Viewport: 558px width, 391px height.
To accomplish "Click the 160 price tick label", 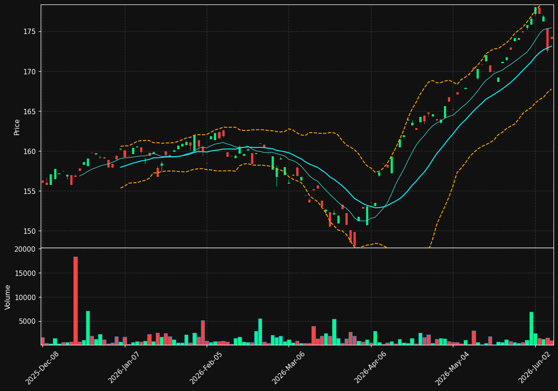I will [30, 151].
